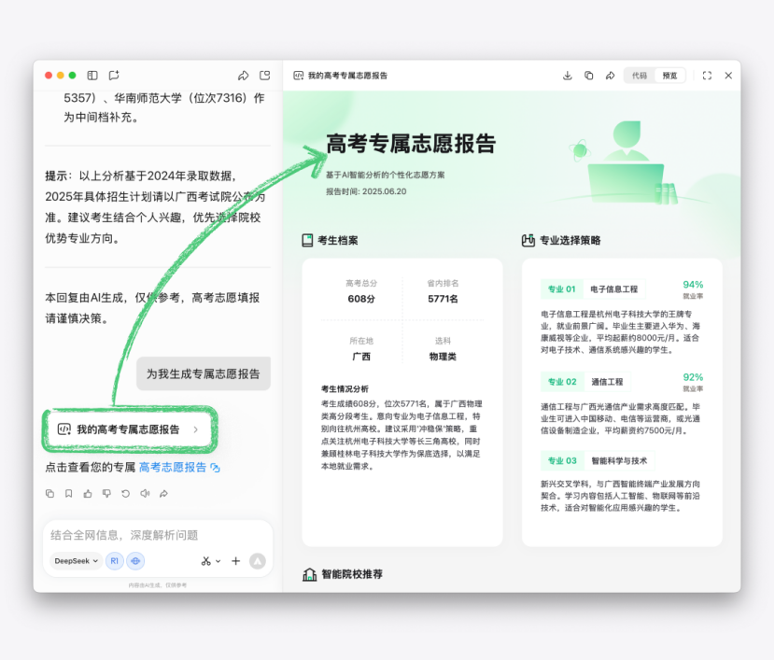This screenshot has width=775, height=661.
Task: Select the 通信工程 major label
Action: point(607,382)
